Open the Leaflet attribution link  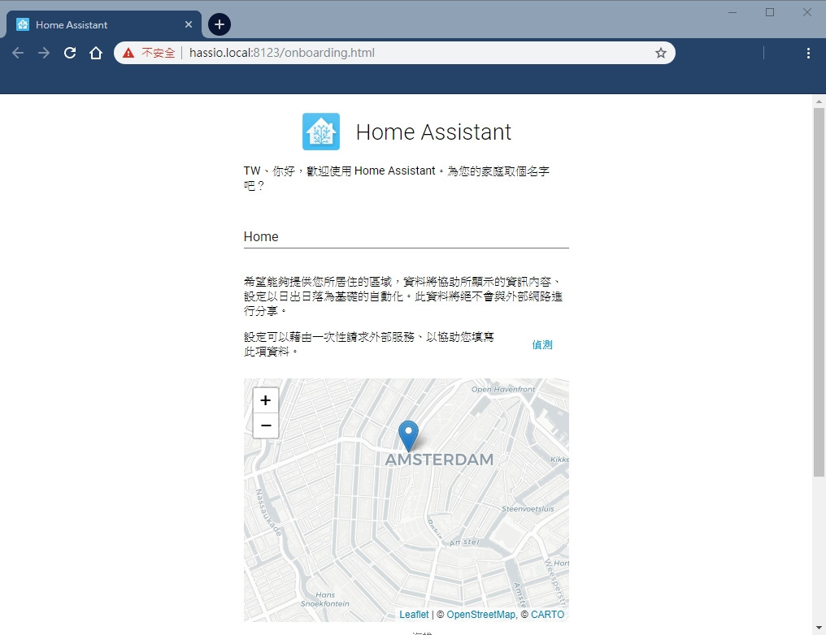click(414, 615)
